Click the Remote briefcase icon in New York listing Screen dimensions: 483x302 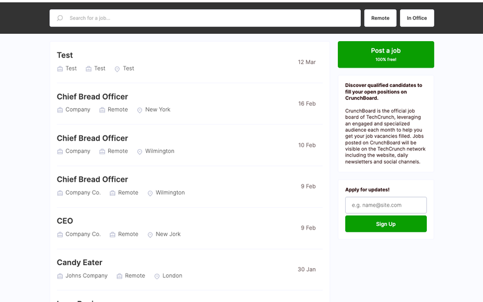coord(102,110)
